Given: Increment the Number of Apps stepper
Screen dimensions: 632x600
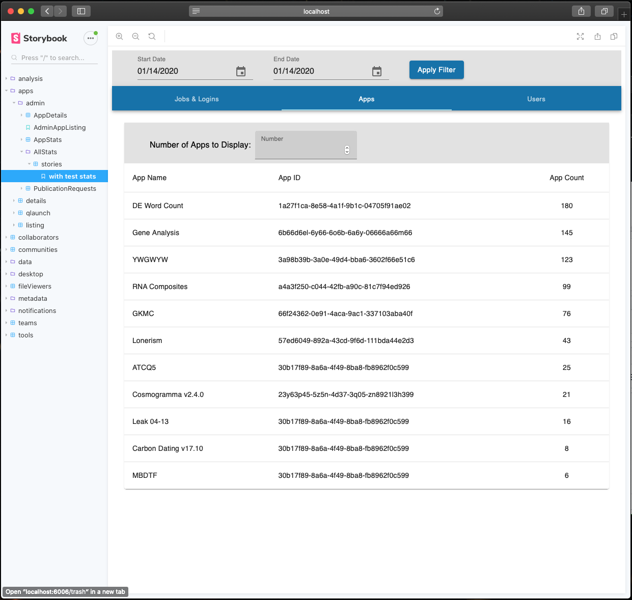Looking at the screenshot, I should point(347,147).
